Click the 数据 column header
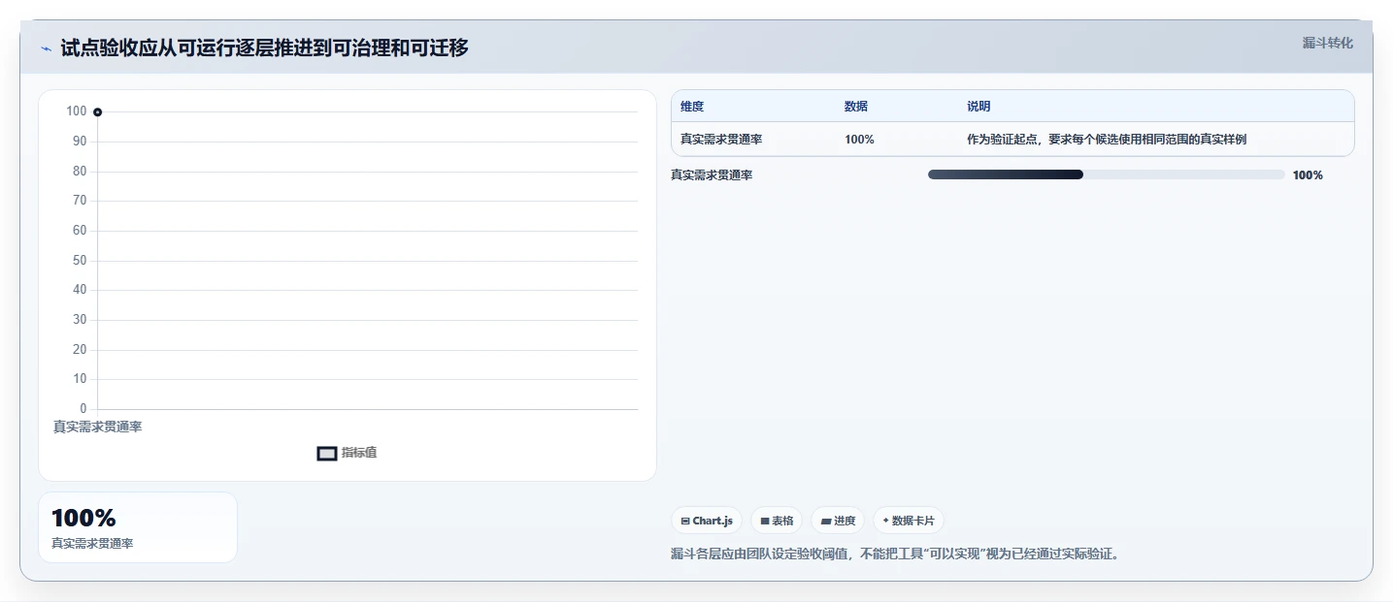 856,107
